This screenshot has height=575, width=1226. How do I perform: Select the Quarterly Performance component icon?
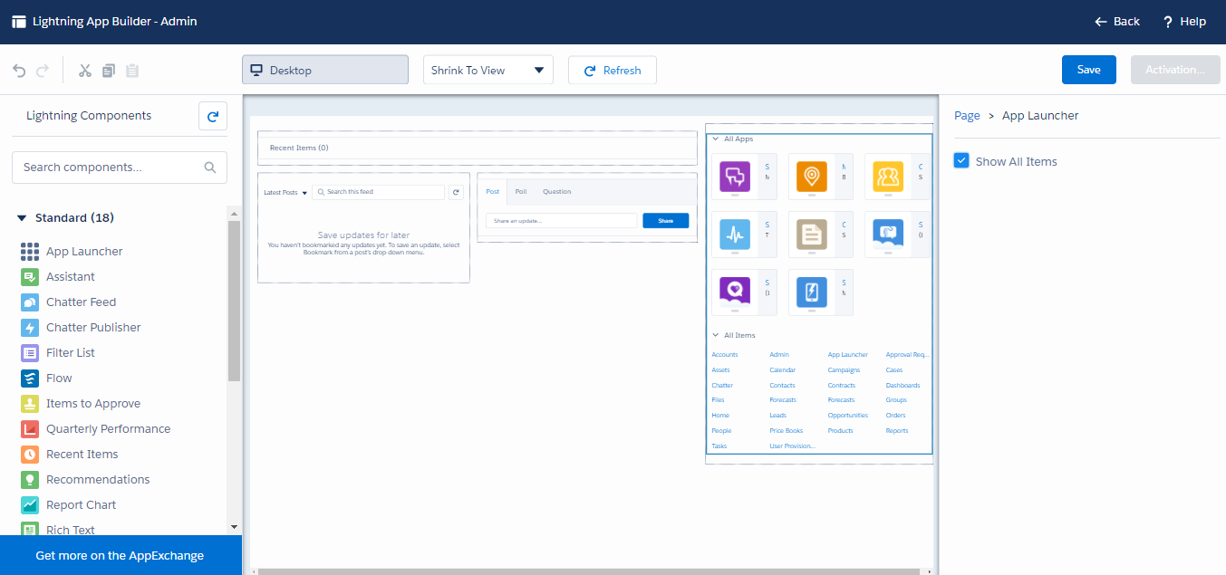30,429
